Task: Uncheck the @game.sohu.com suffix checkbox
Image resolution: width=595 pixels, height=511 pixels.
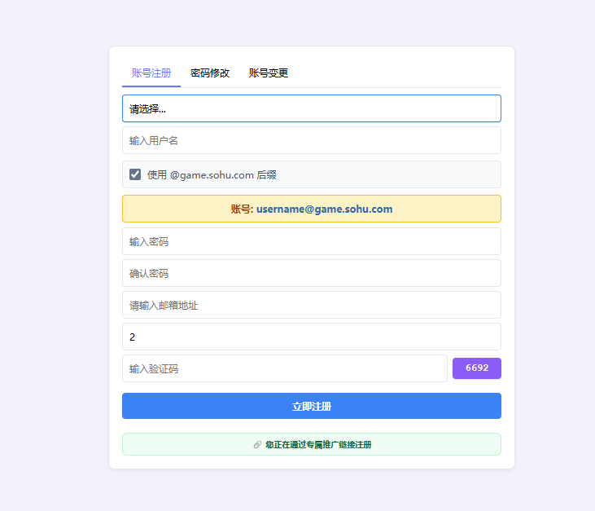Action: tap(135, 174)
